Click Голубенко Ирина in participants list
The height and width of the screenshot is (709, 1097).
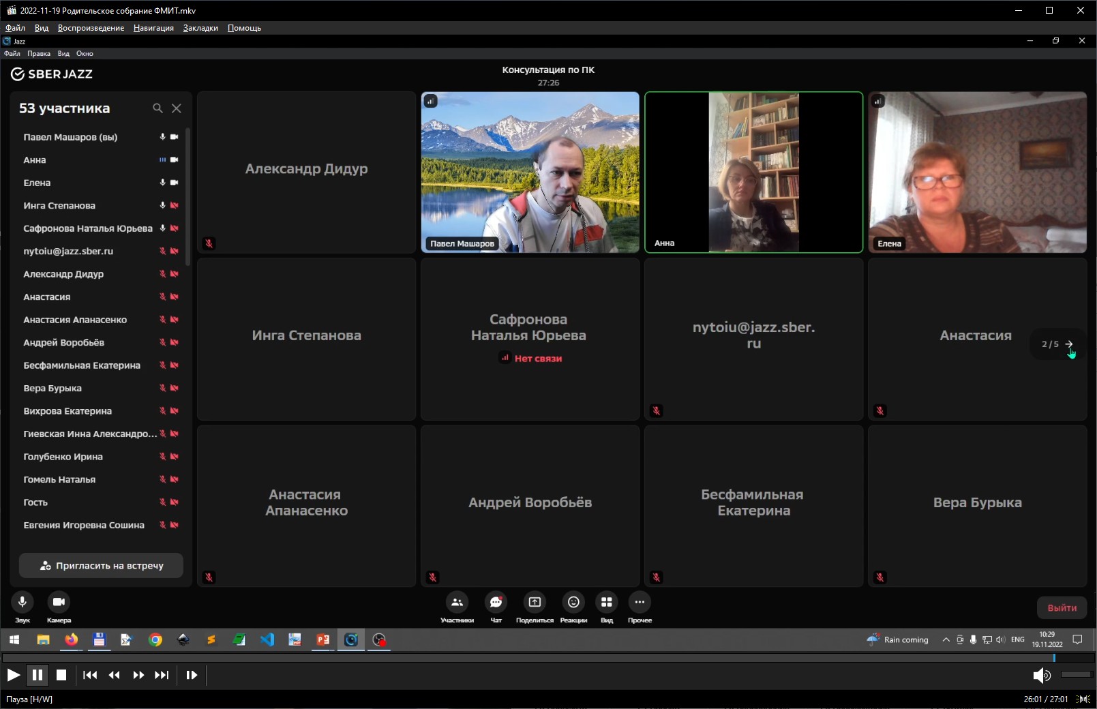pos(63,457)
